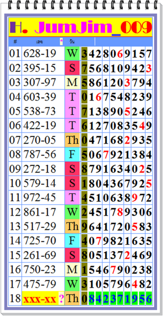Select the number "395-15" in row 02
Viewport: 163px width, 316px height.
pos(39,68)
